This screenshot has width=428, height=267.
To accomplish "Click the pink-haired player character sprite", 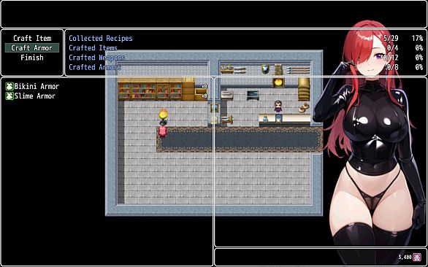I will click(x=162, y=131).
